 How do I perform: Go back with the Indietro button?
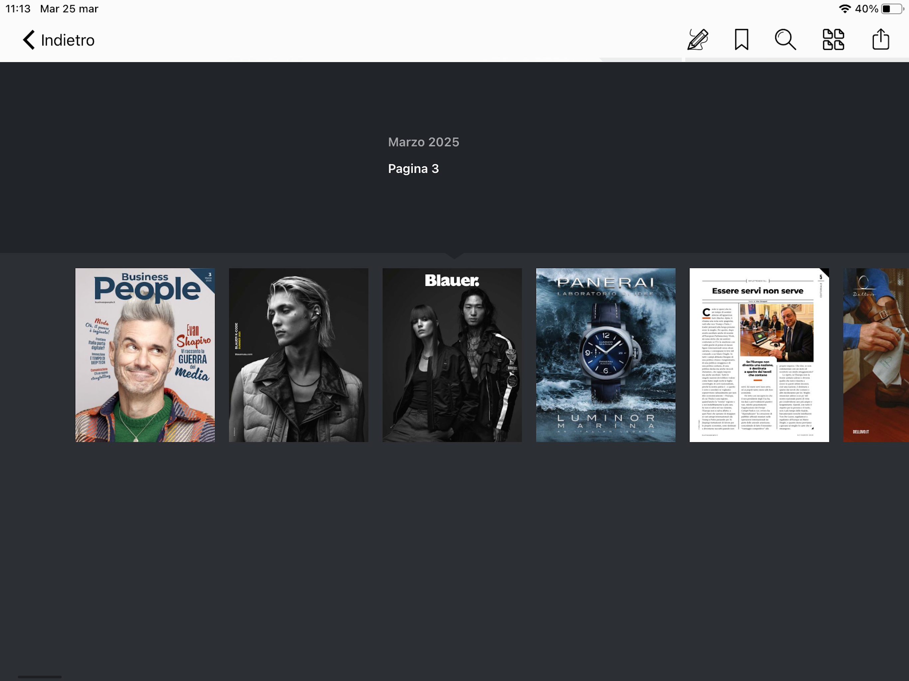(x=58, y=40)
